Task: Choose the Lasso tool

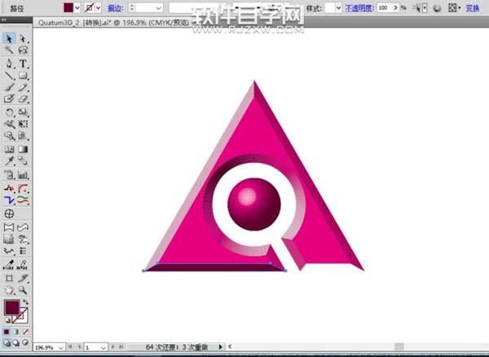Action: pos(23,50)
